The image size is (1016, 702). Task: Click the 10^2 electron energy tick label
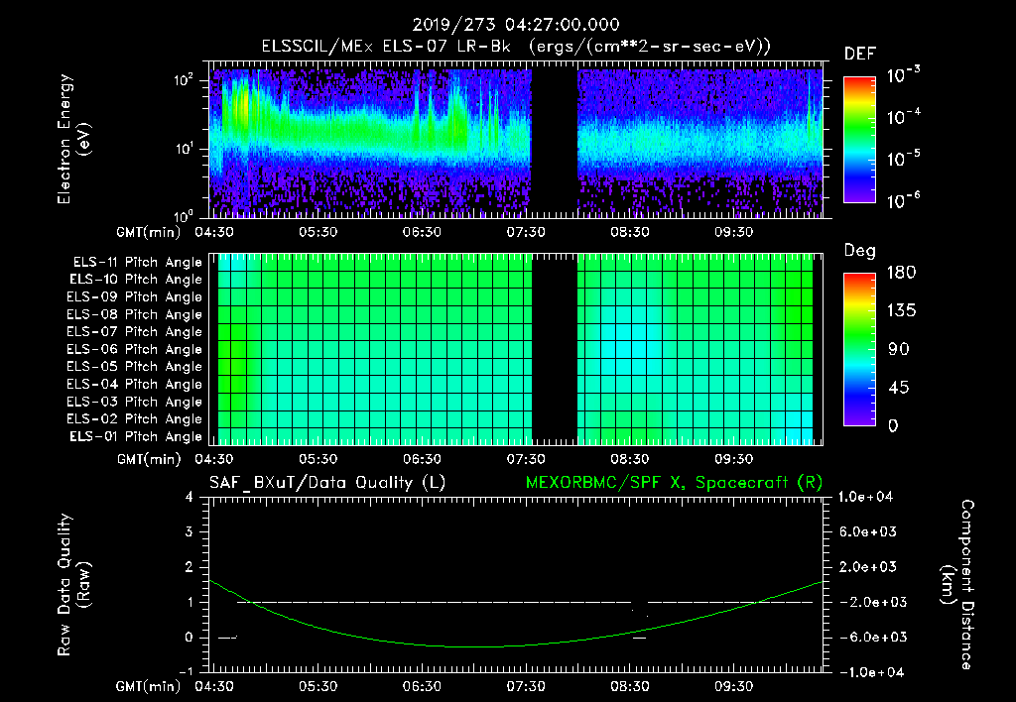pyautogui.click(x=184, y=80)
